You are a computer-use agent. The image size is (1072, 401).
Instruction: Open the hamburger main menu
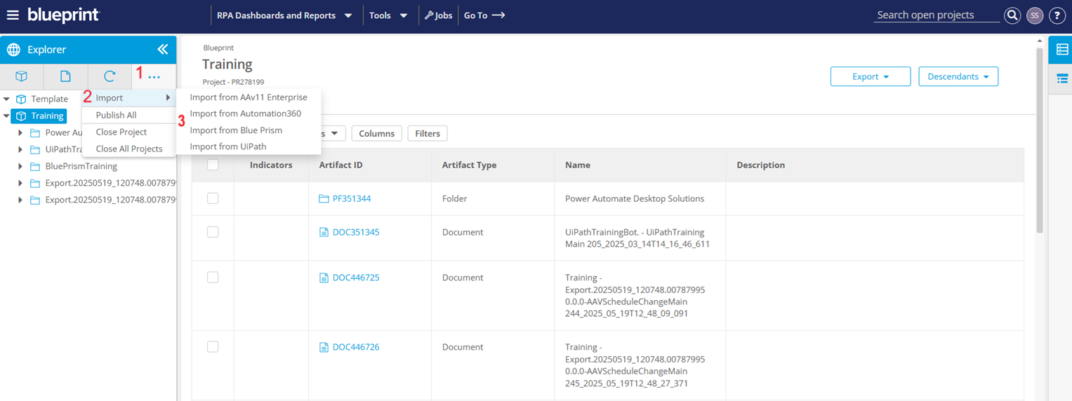pyautogui.click(x=13, y=15)
